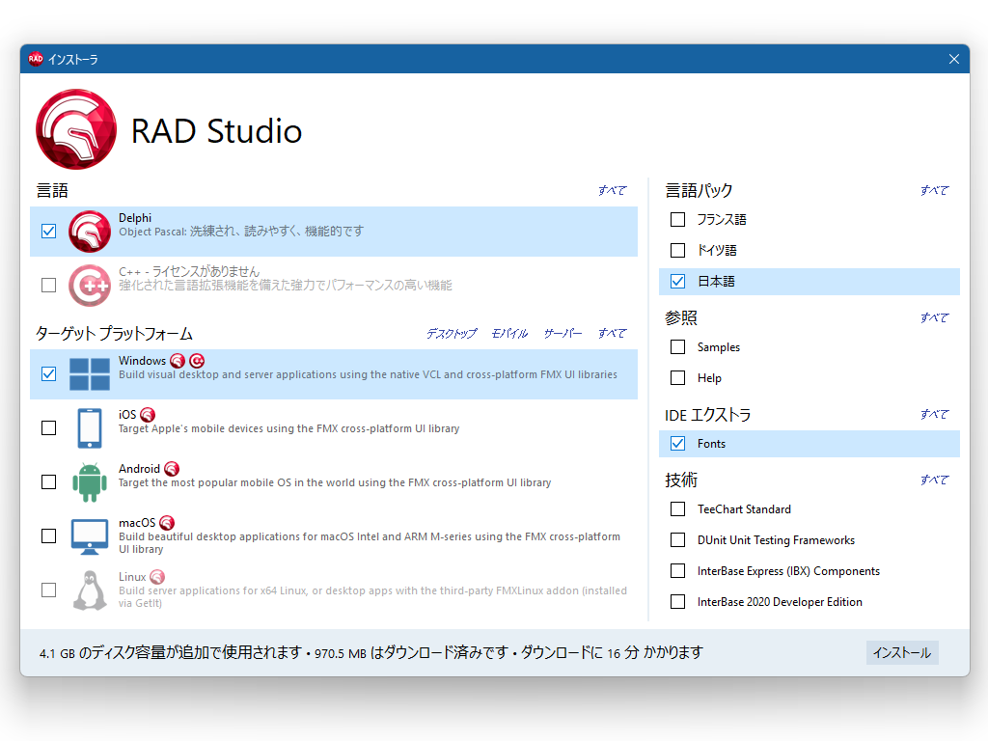Click Delphi badge next to Linux label

click(157, 577)
